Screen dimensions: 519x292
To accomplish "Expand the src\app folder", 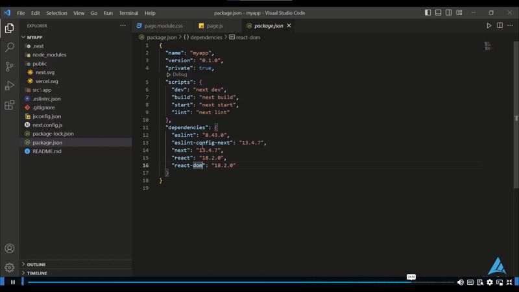I will point(76,90).
